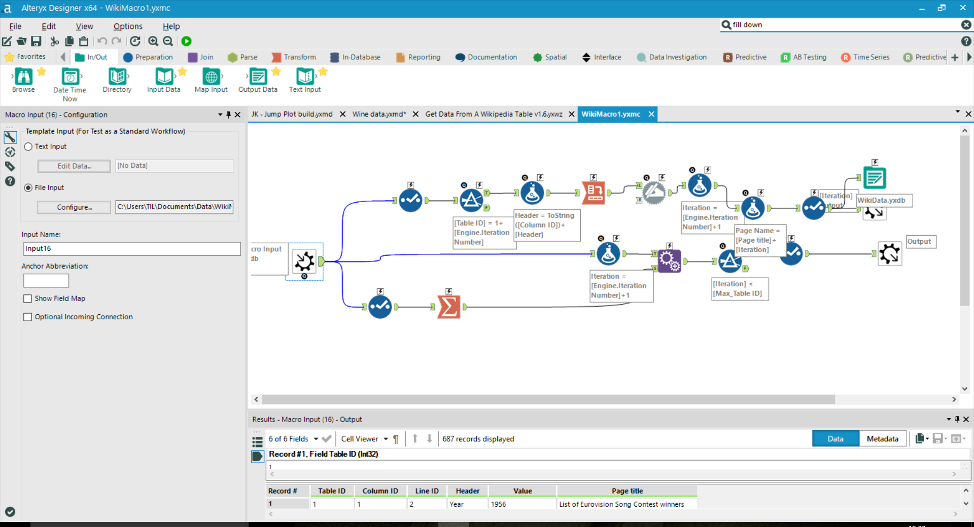The width and height of the screenshot is (974, 527).
Task: Switch to the Wine data.yxmd tab
Action: click(378, 114)
